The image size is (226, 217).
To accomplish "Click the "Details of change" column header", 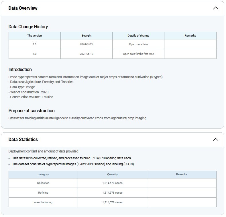I will [138, 36].
